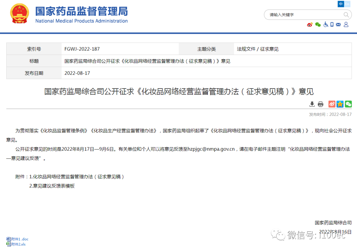Switch language to En
This screenshot has width=357, height=251.
(x=347, y=4)
